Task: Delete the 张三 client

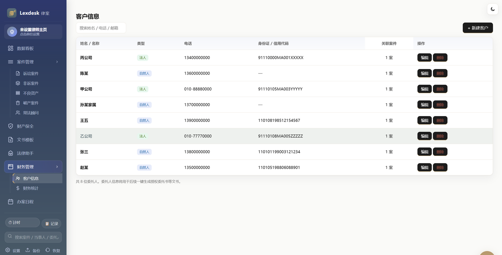Action: [440, 152]
